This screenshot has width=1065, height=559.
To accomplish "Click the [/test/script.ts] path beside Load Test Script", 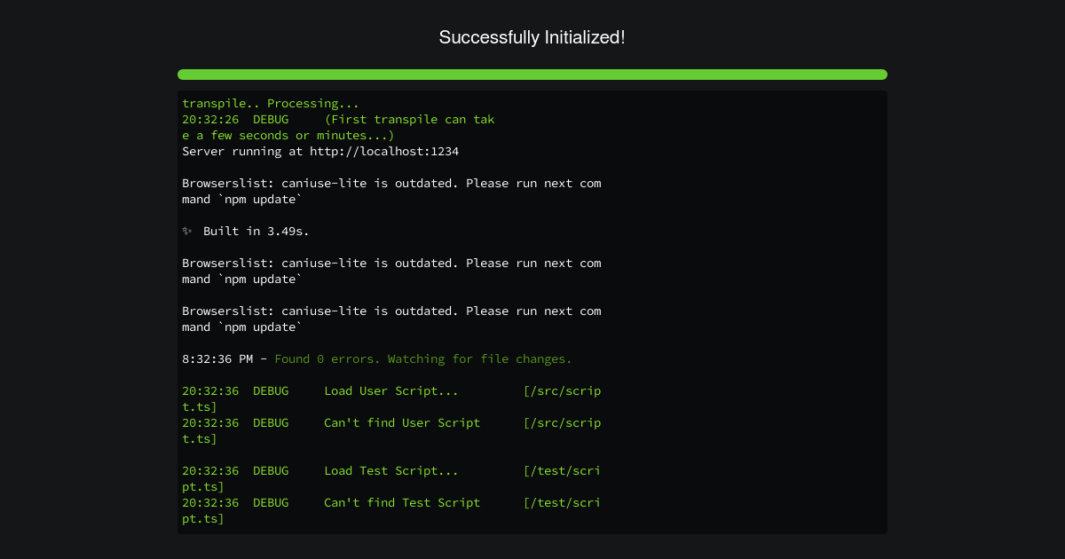I will click(562, 471).
